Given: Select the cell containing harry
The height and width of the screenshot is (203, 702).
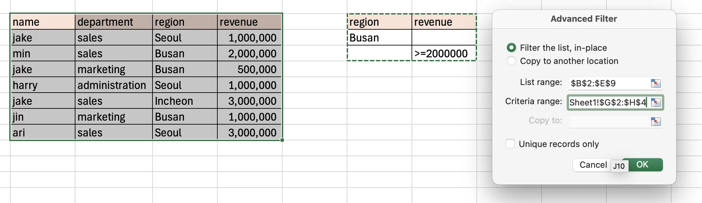Looking at the screenshot, I should click(x=43, y=85).
